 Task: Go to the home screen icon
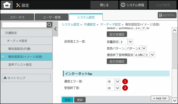pos(7,5)
